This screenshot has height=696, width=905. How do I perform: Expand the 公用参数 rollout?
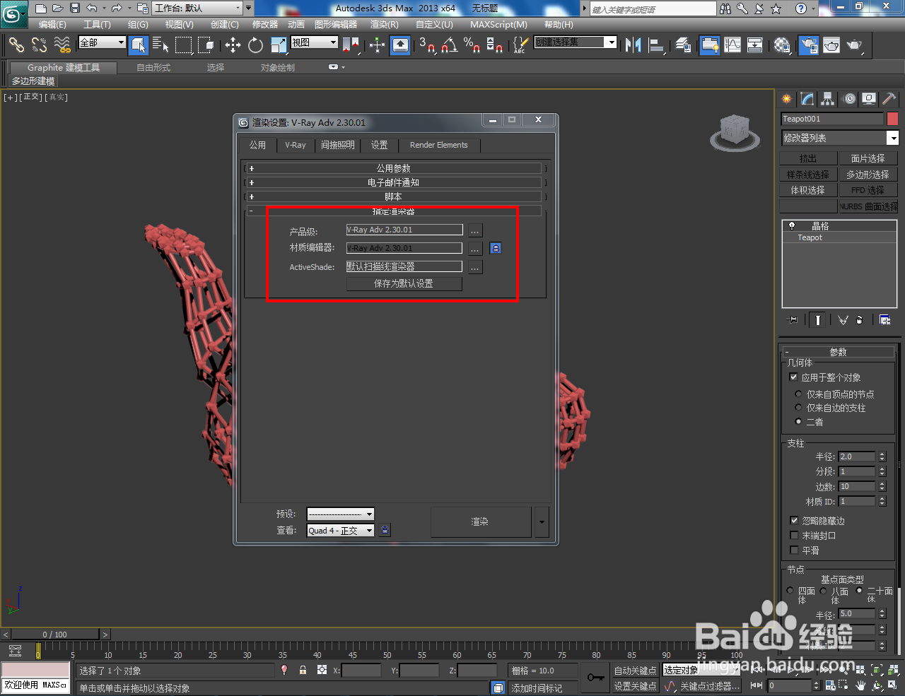[394, 168]
